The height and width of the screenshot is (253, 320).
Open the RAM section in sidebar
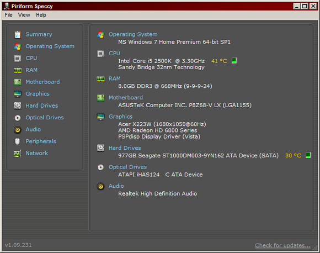[31, 70]
